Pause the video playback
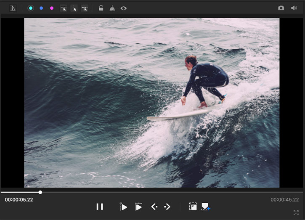The height and width of the screenshot is (220, 305). (100, 207)
